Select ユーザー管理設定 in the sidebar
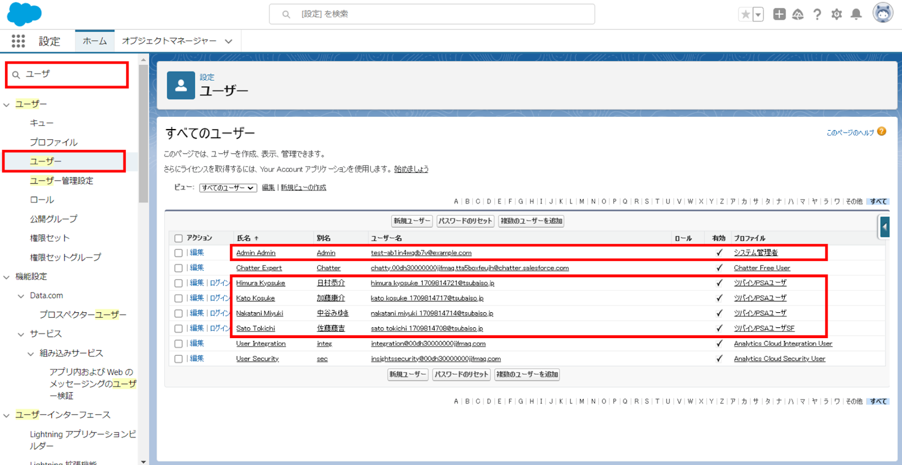Viewport: 902px width, 465px height. (x=61, y=180)
